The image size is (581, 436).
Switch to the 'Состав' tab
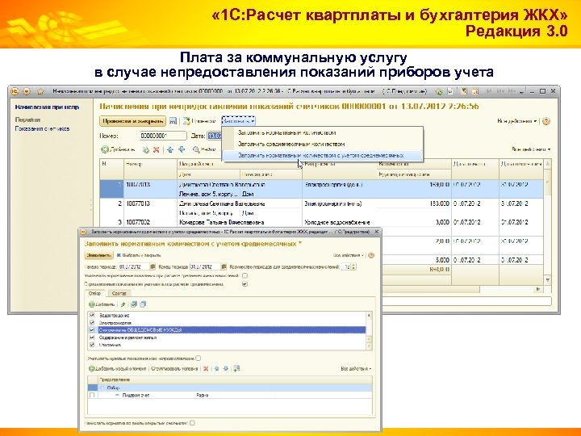(119, 293)
